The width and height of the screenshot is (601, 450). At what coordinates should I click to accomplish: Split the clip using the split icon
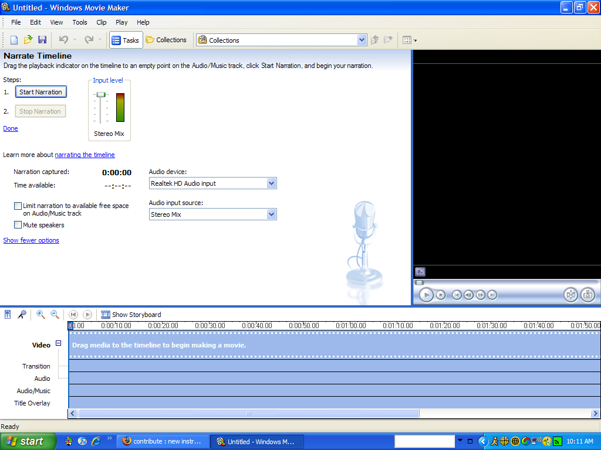tap(570, 295)
